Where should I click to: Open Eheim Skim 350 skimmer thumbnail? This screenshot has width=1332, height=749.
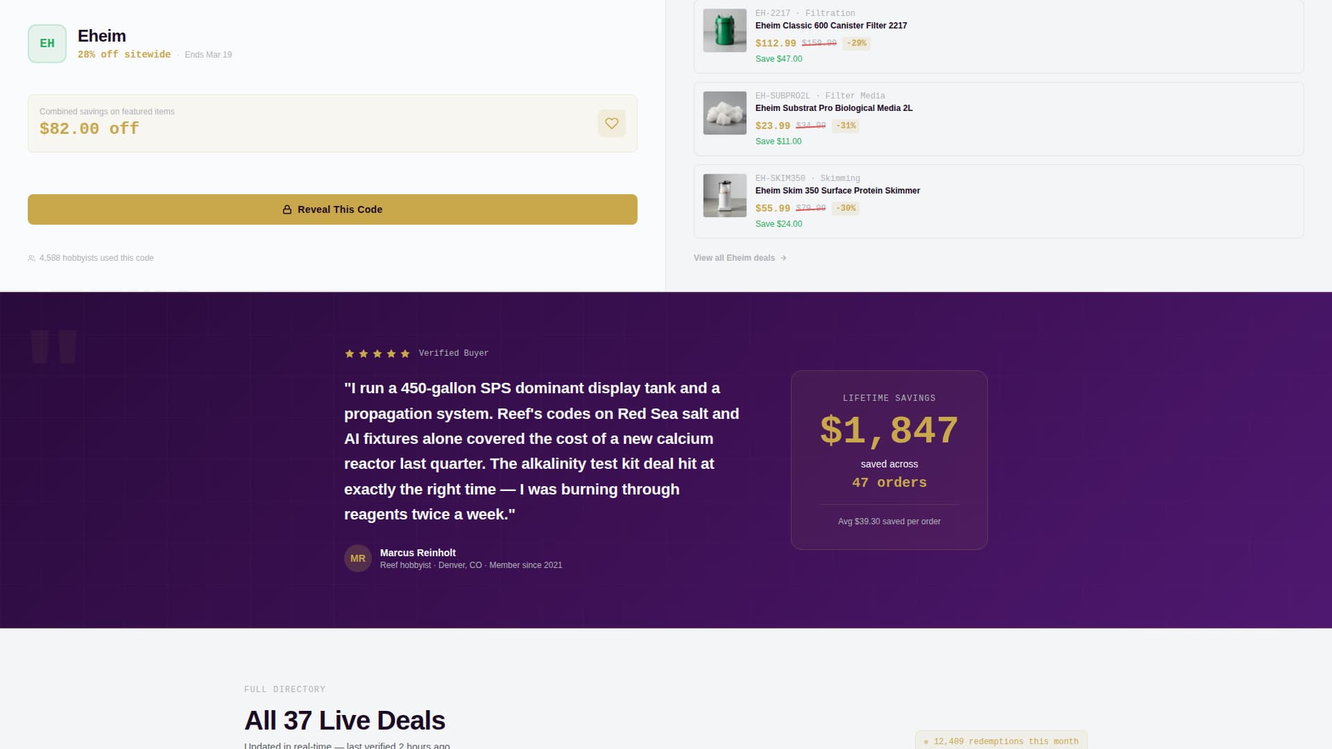point(725,196)
